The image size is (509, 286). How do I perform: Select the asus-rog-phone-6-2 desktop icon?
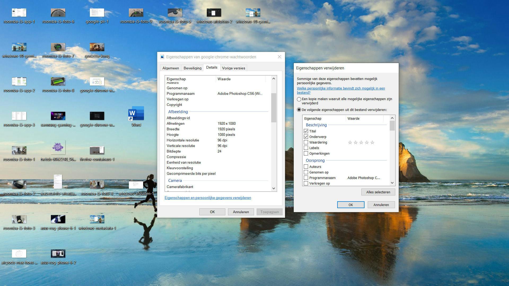click(58, 254)
